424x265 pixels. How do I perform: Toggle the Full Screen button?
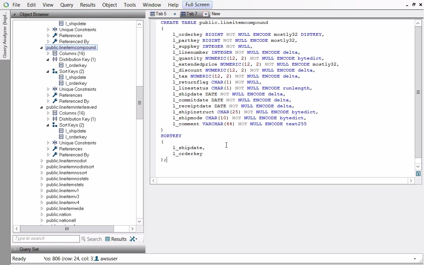(x=197, y=5)
